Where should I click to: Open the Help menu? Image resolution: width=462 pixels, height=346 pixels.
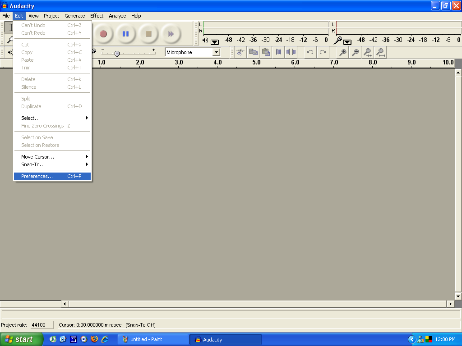(136, 16)
